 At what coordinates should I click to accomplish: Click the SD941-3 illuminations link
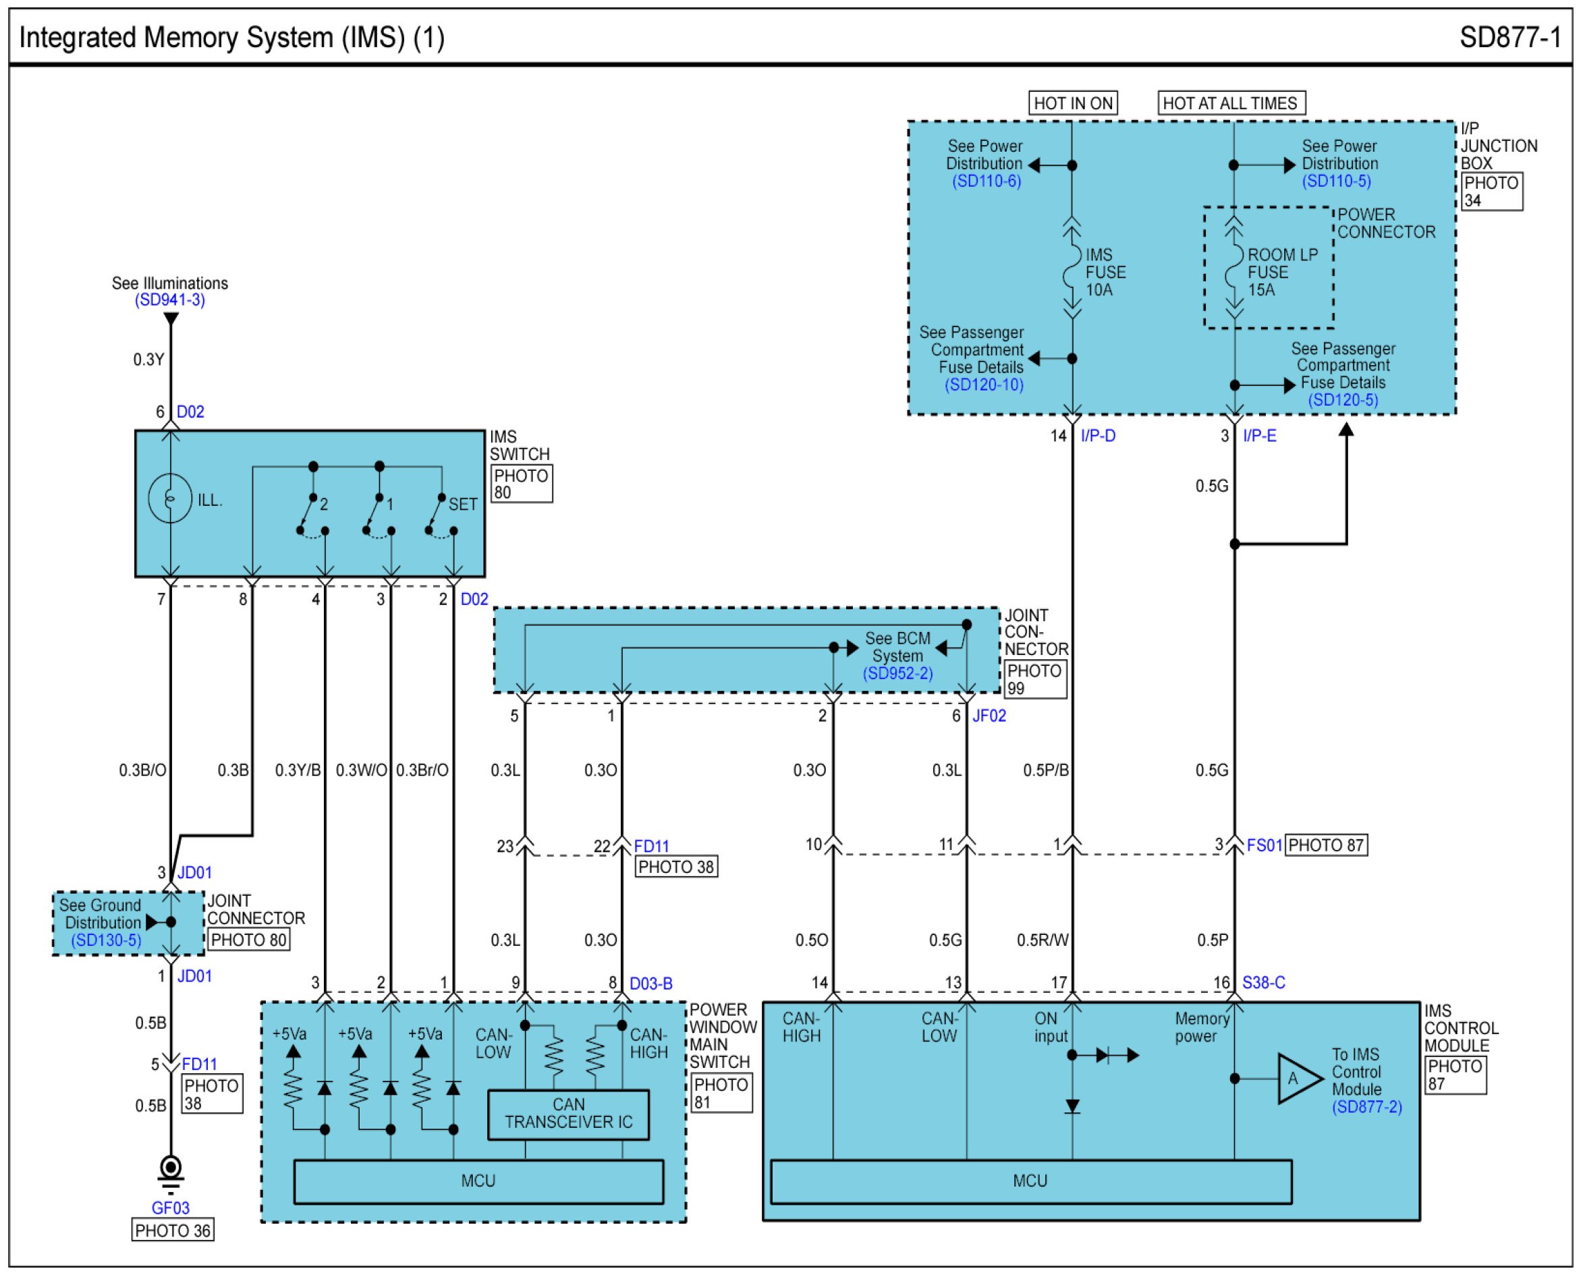[x=170, y=300]
